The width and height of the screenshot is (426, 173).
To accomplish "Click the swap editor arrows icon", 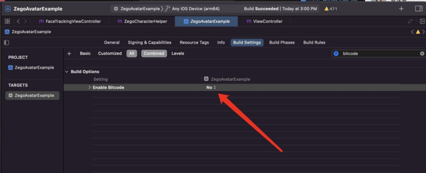I will 410,22.
